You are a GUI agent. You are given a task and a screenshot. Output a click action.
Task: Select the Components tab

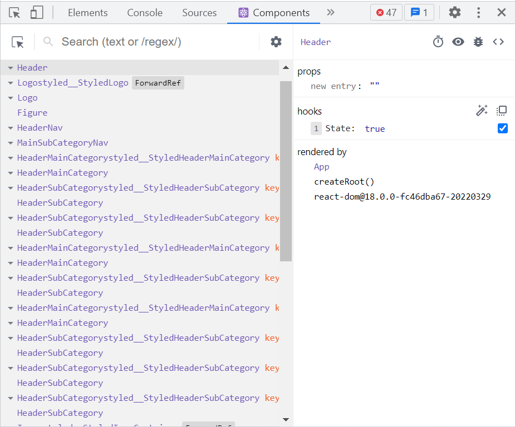[274, 13]
